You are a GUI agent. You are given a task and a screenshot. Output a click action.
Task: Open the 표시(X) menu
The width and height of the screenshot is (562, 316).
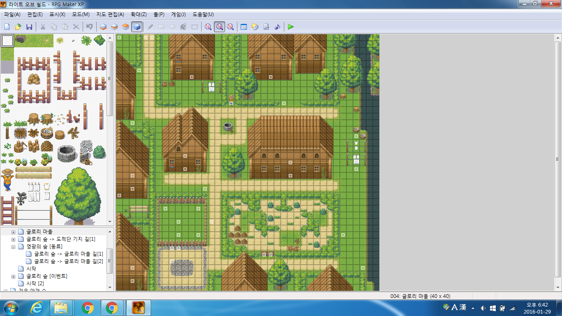point(57,14)
